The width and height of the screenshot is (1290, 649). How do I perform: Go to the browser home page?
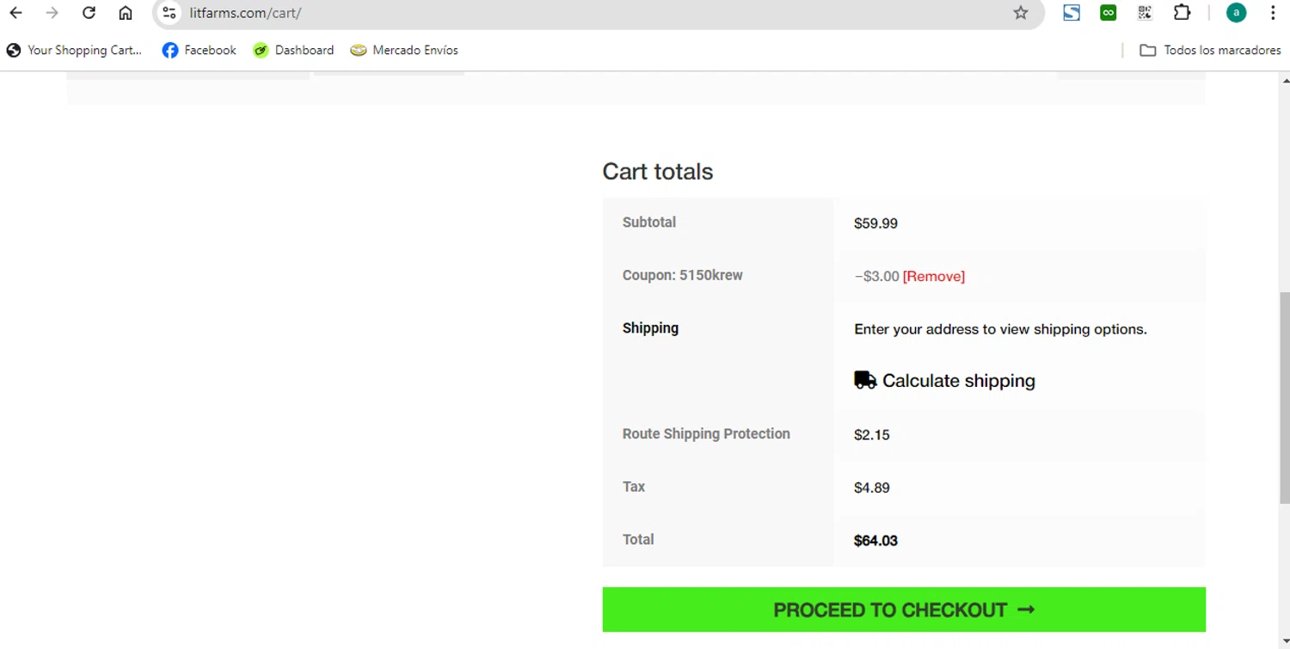pyautogui.click(x=126, y=13)
